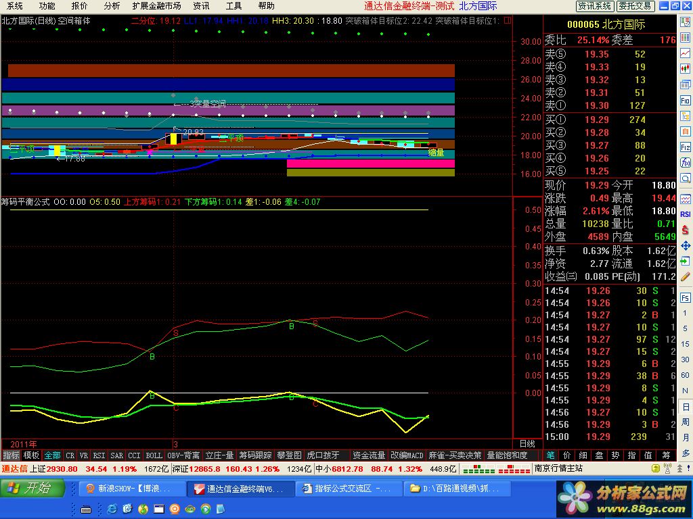Click the candlestick K-line chart icon

tap(685, 68)
